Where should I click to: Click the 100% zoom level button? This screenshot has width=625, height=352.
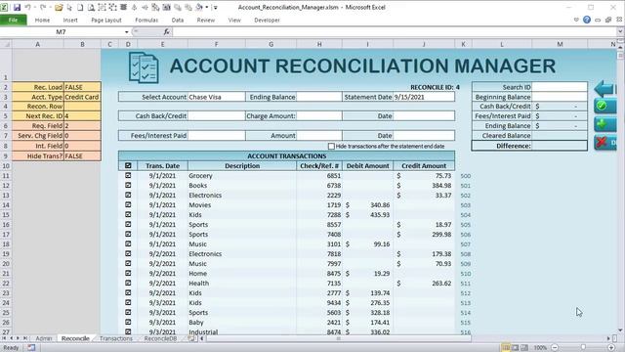(x=540, y=348)
